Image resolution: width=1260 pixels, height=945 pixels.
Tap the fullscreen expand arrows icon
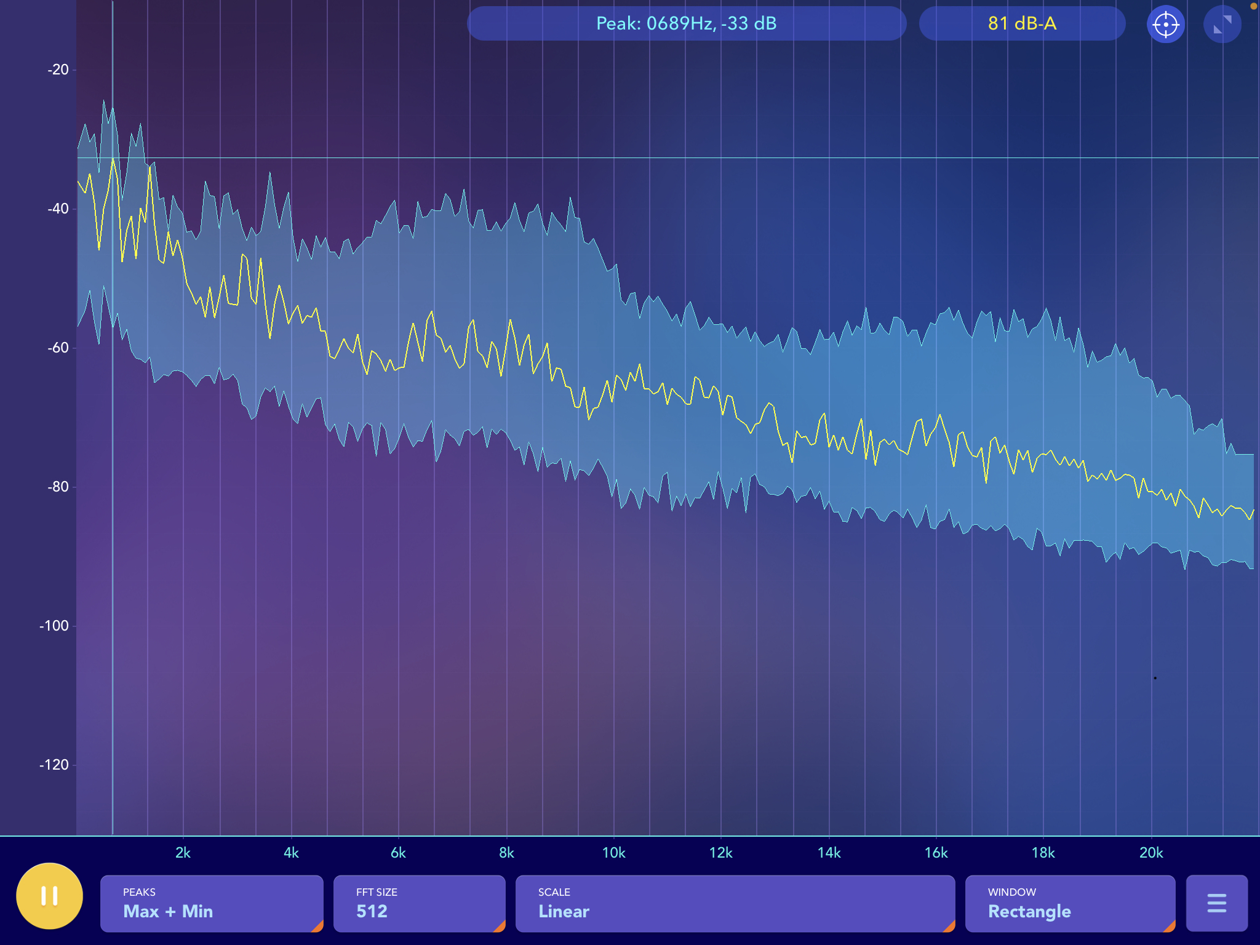click(1222, 25)
